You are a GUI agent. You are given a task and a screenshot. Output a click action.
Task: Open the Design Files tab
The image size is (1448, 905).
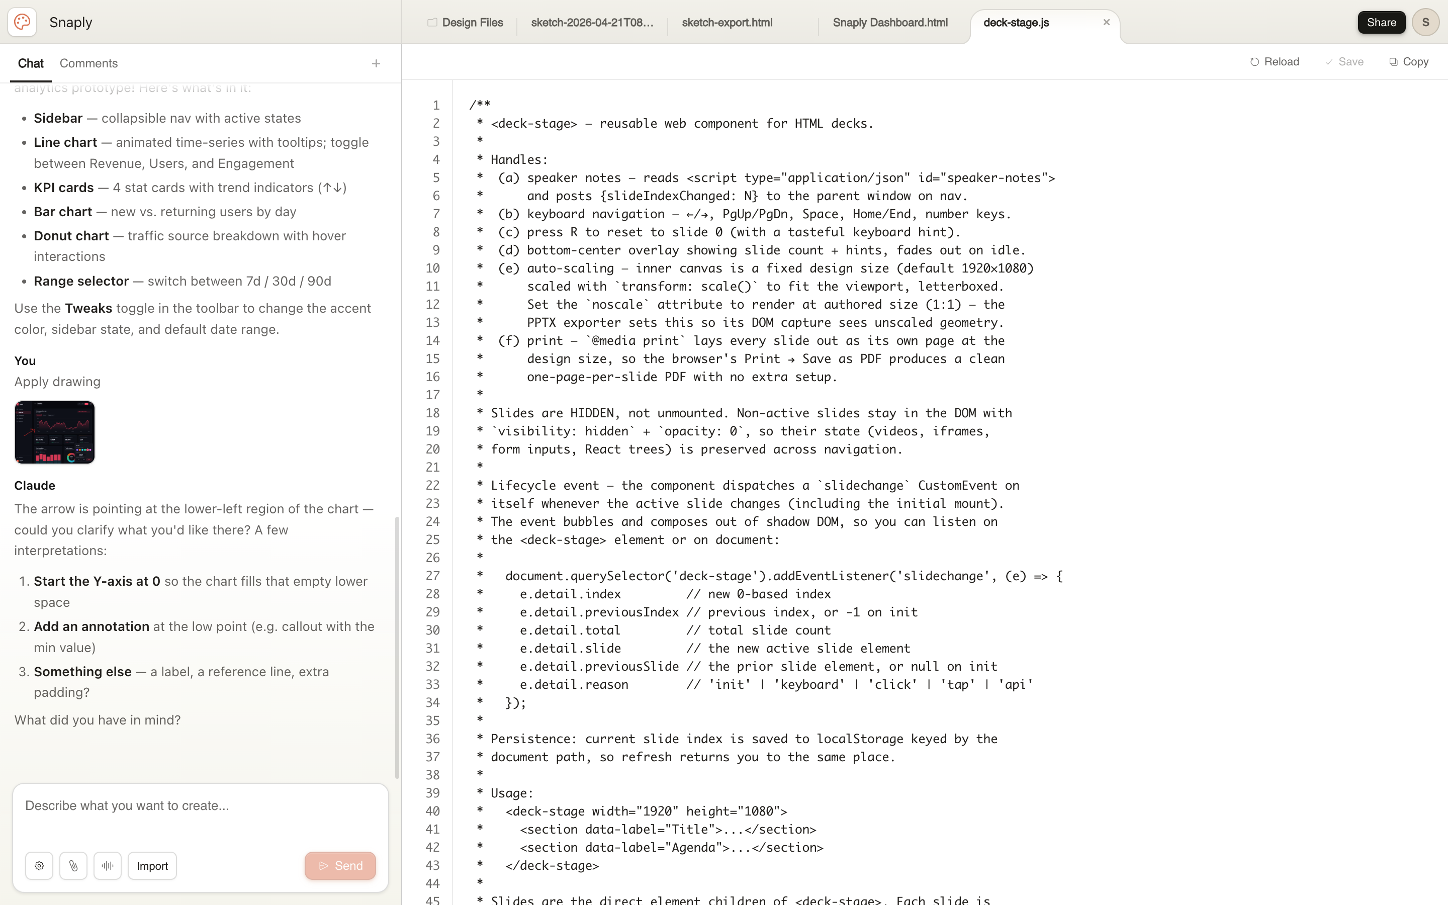(x=466, y=23)
